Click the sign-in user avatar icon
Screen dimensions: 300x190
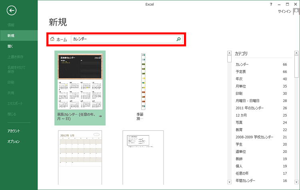tap(296, 12)
